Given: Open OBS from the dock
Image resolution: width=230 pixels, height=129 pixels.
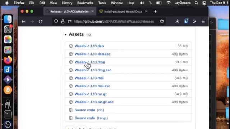Looking at the screenshot, I should [x=8, y=124].
